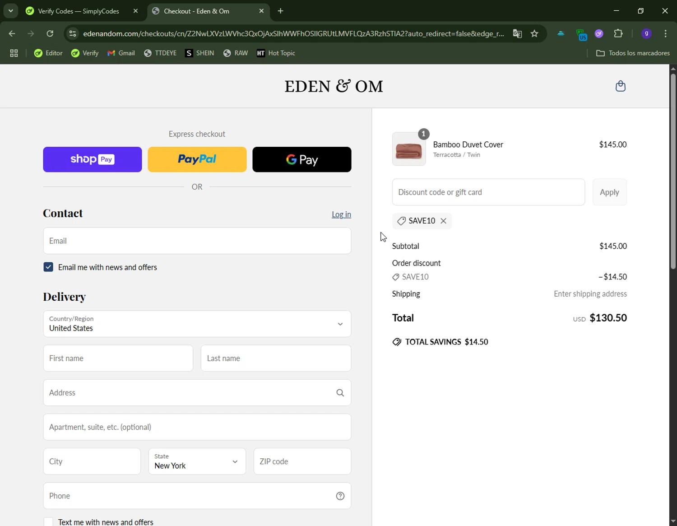Image resolution: width=677 pixels, height=526 pixels.
Task: Focus the First name field
Action: tap(118, 358)
